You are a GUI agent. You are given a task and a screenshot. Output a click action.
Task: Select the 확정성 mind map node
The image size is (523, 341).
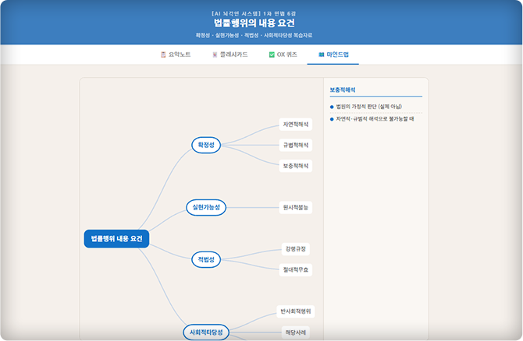tap(206, 145)
